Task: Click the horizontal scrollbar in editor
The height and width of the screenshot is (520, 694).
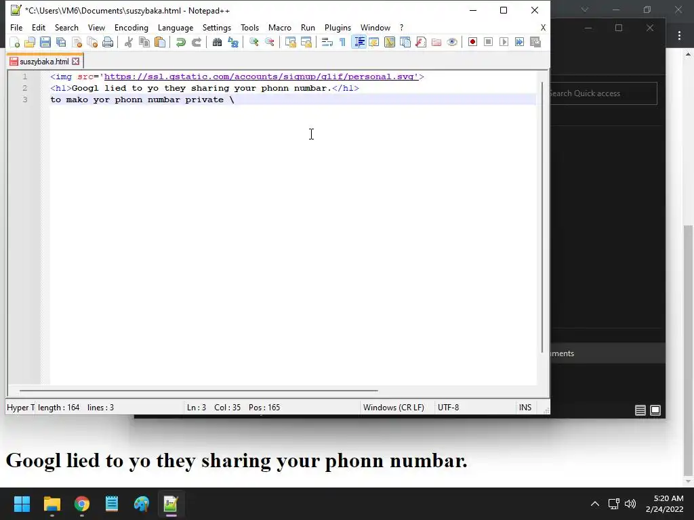Action: coord(199,391)
